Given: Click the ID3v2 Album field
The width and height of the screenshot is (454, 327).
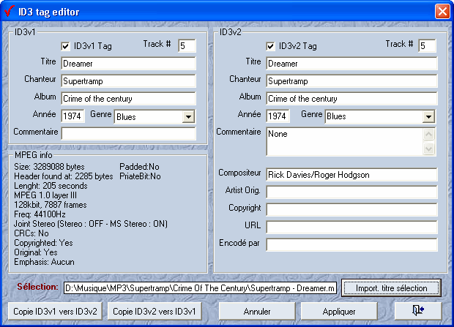Looking at the screenshot, I should tap(351, 99).
